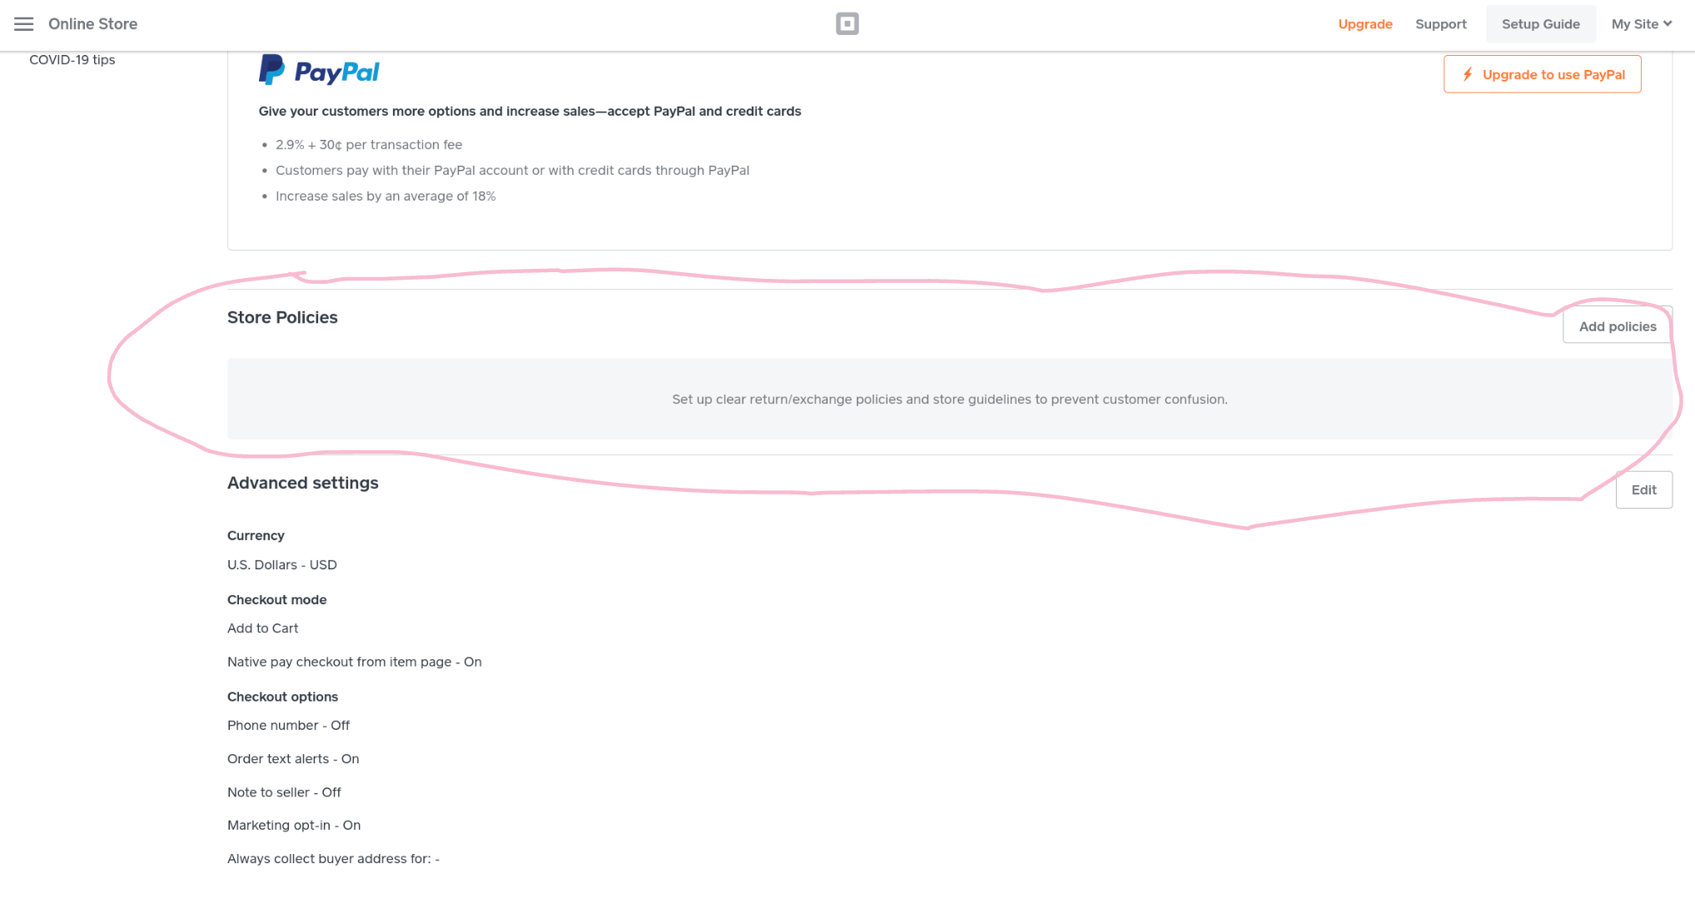Click the return/exchange policies info box
Image resolution: width=1695 pixels, height=899 pixels.
949,400
